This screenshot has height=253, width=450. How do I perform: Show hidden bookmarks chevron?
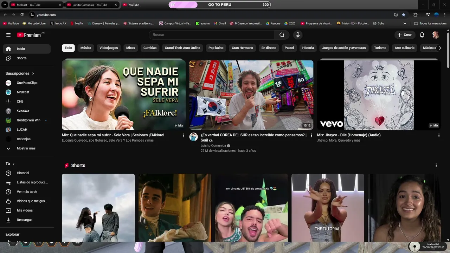tap(405, 24)
